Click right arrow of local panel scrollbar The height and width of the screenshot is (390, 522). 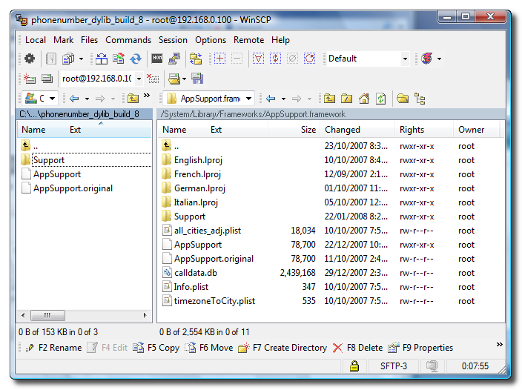tap(145, 315)
